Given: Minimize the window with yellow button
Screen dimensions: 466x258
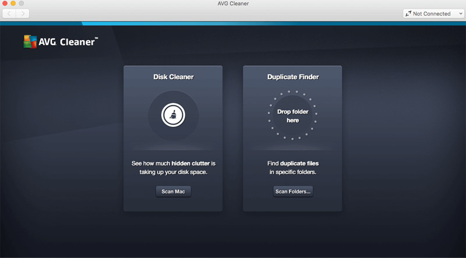Looking at the screenshot, I should click(x=15, y=3).
